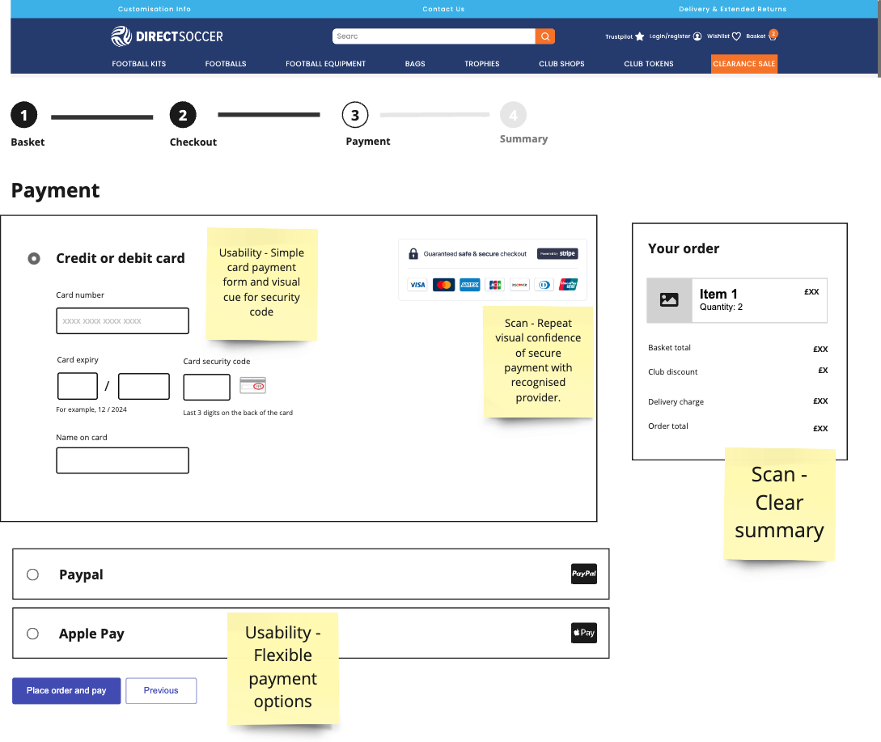Select the Mastercard icon

click(443, 284)
